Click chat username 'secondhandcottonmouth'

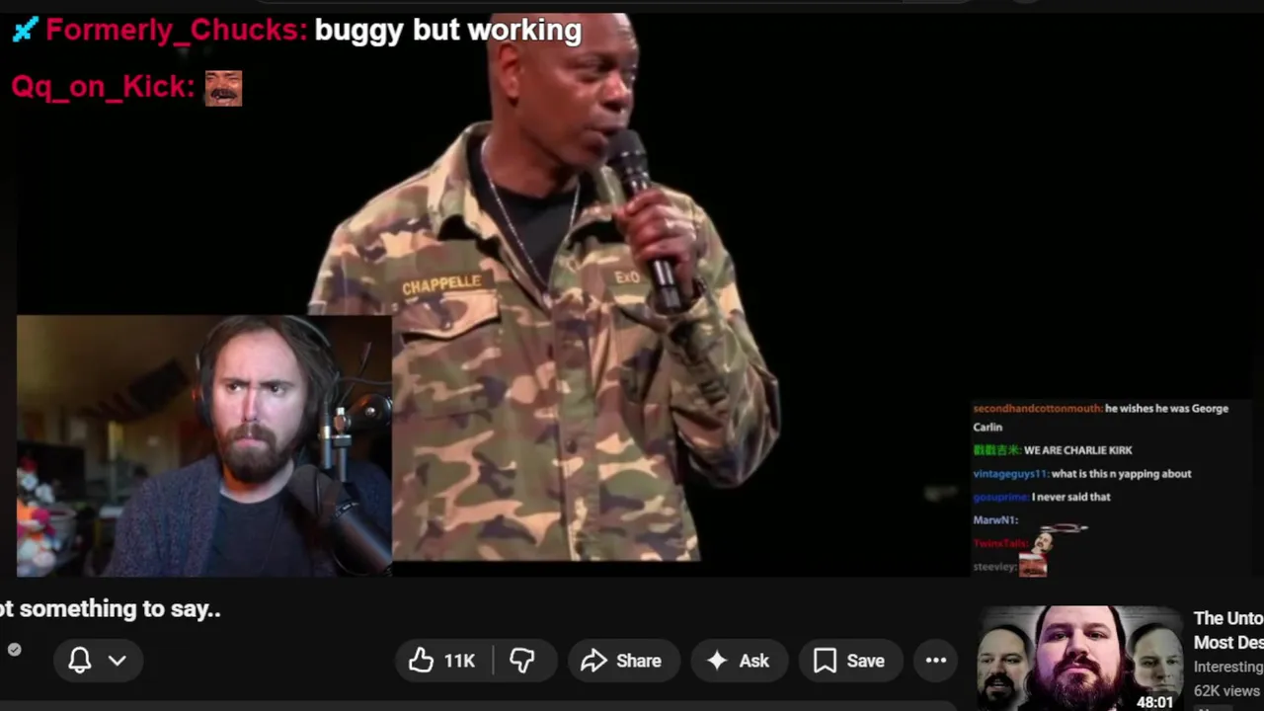[1038, 409]
